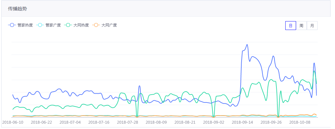
Task: Click the 2018-06-10 axis date label
Action: click(x=13, y=122)
